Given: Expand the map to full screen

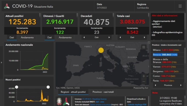Looking at the screenshot, I should pyautogui.click(x=149, y=43).
